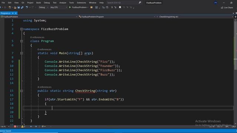Click the underlined CheckString method name
Viewport: 237px width, 133px height.
click(x=85, y=91)
